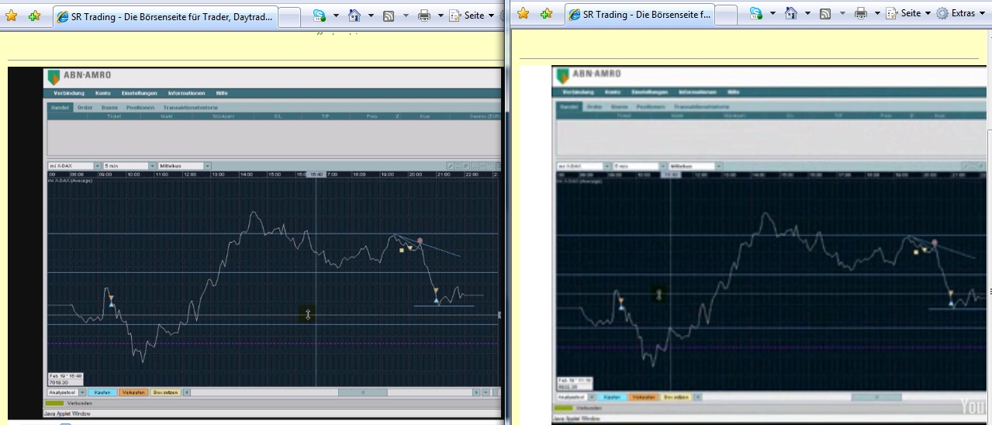Open Einstellungen menu in left applet
992x425 pixels.
140,93
